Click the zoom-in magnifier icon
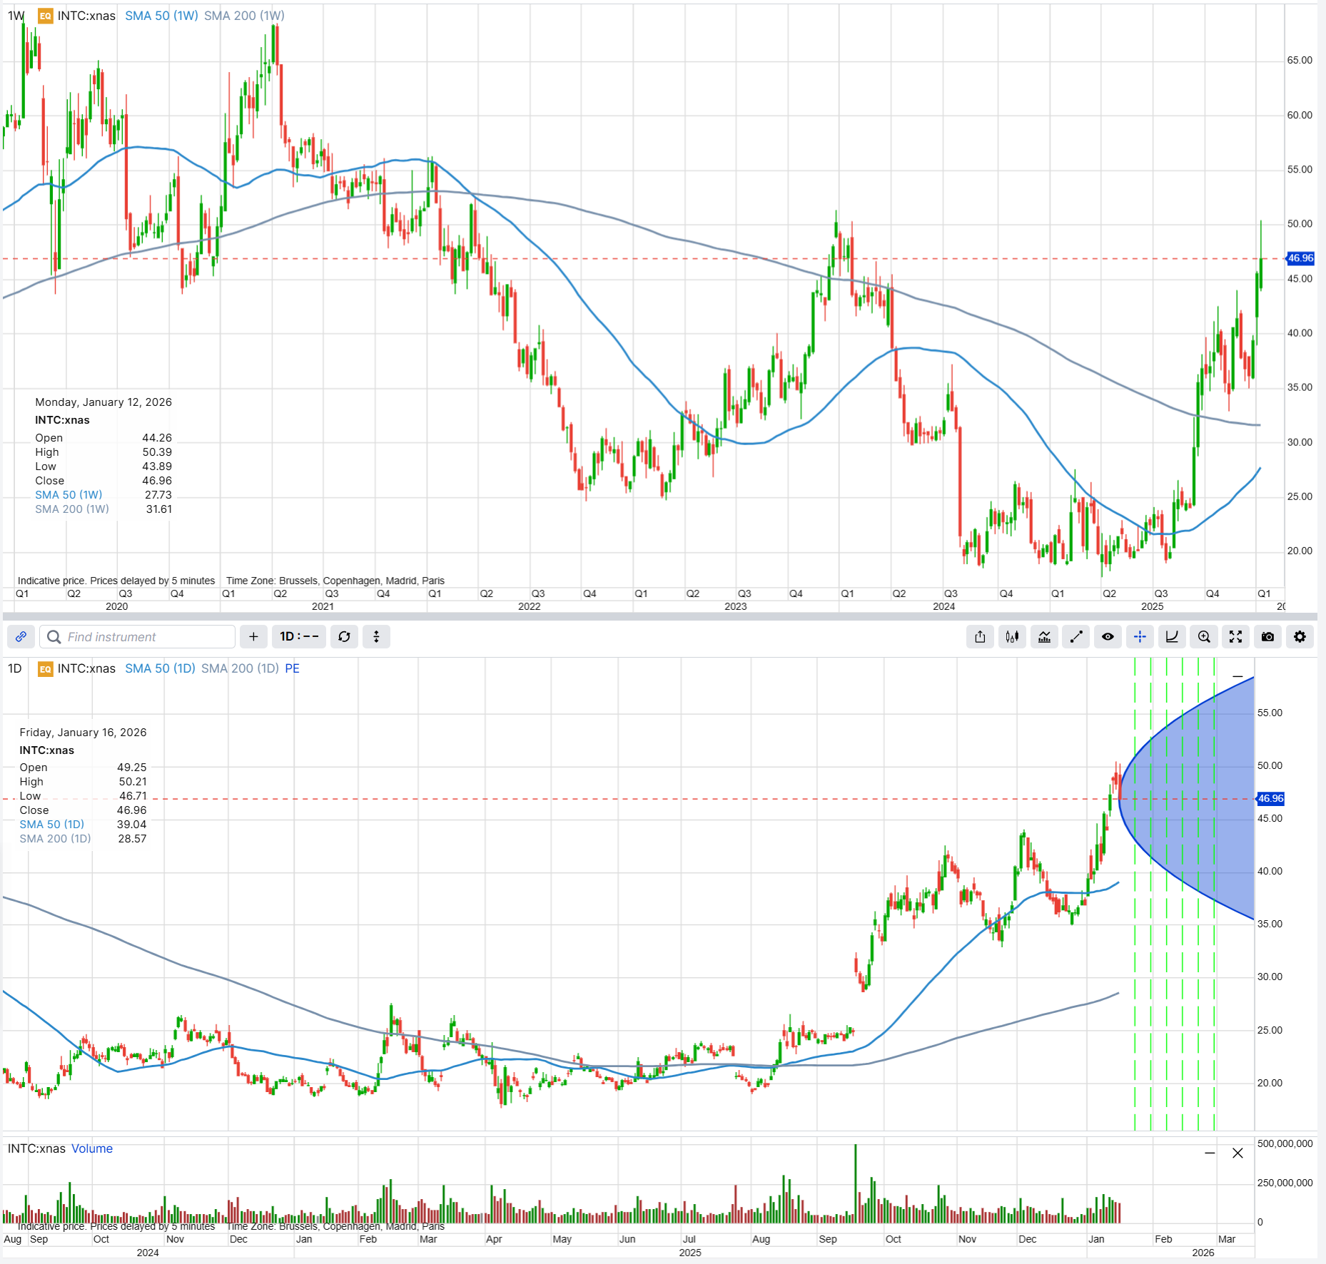 point(1204,637)
